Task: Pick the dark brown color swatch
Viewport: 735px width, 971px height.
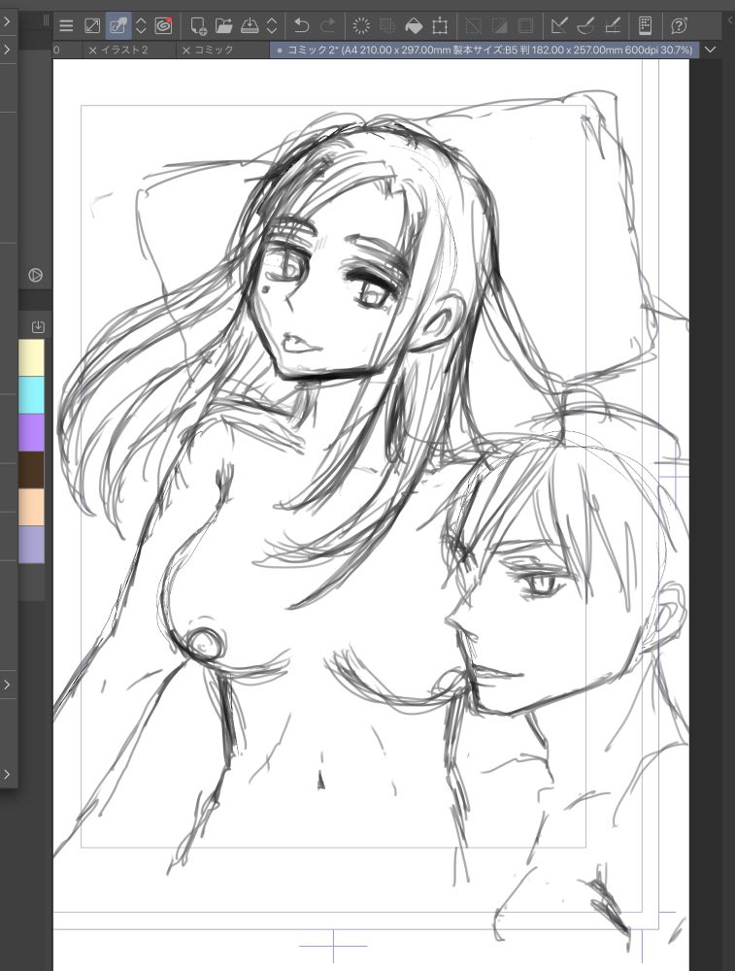Action: (x=32, y=469)
